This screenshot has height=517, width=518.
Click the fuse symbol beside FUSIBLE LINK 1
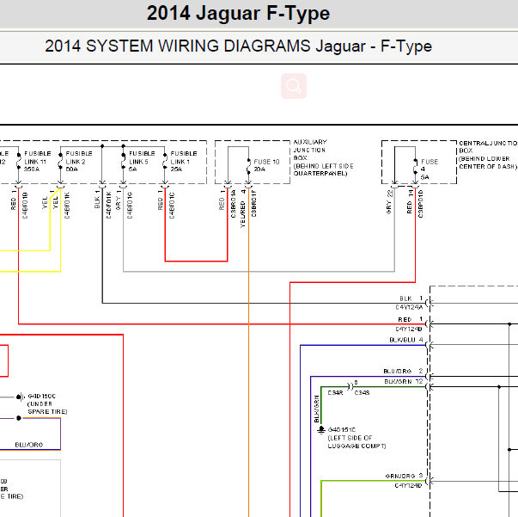click(x=165, y=162)
